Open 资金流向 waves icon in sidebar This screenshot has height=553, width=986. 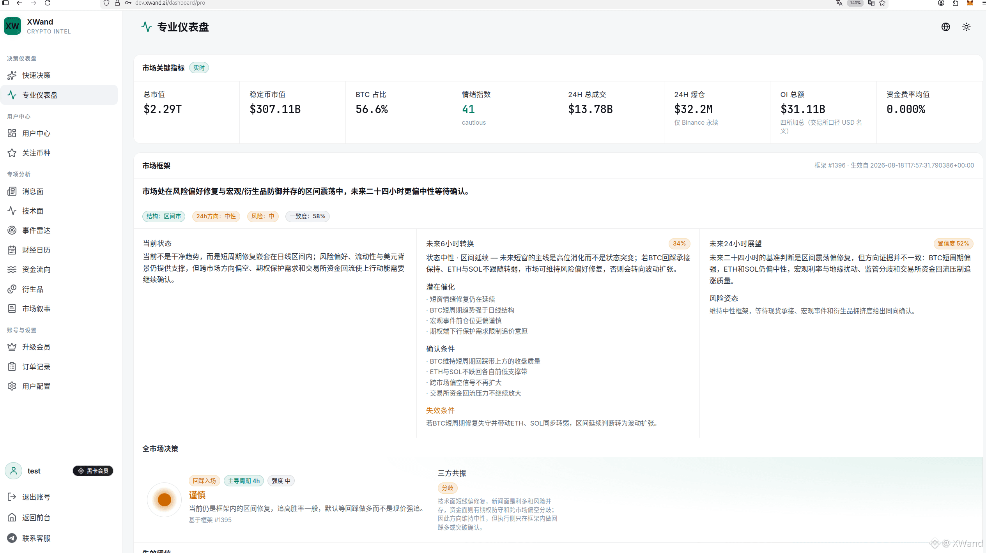[12, 269]
